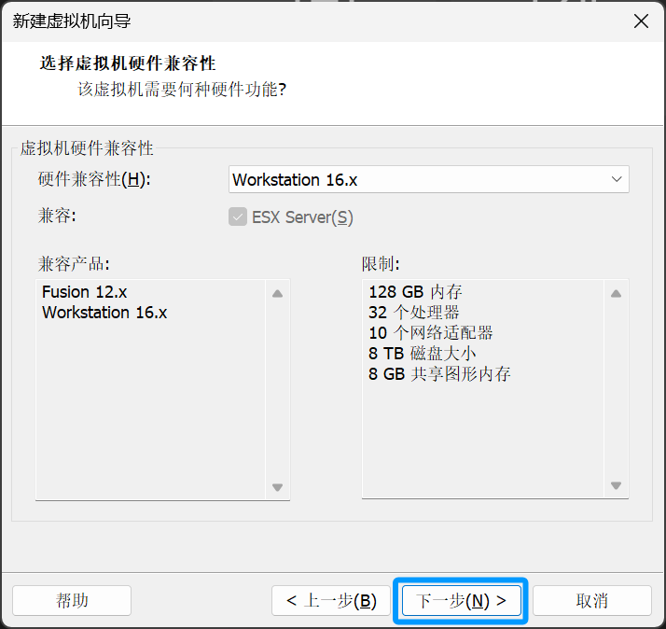Select the 8 GB 共享图形内存 entry
Viewport: 666px width, 629px height.
point(439,374)
